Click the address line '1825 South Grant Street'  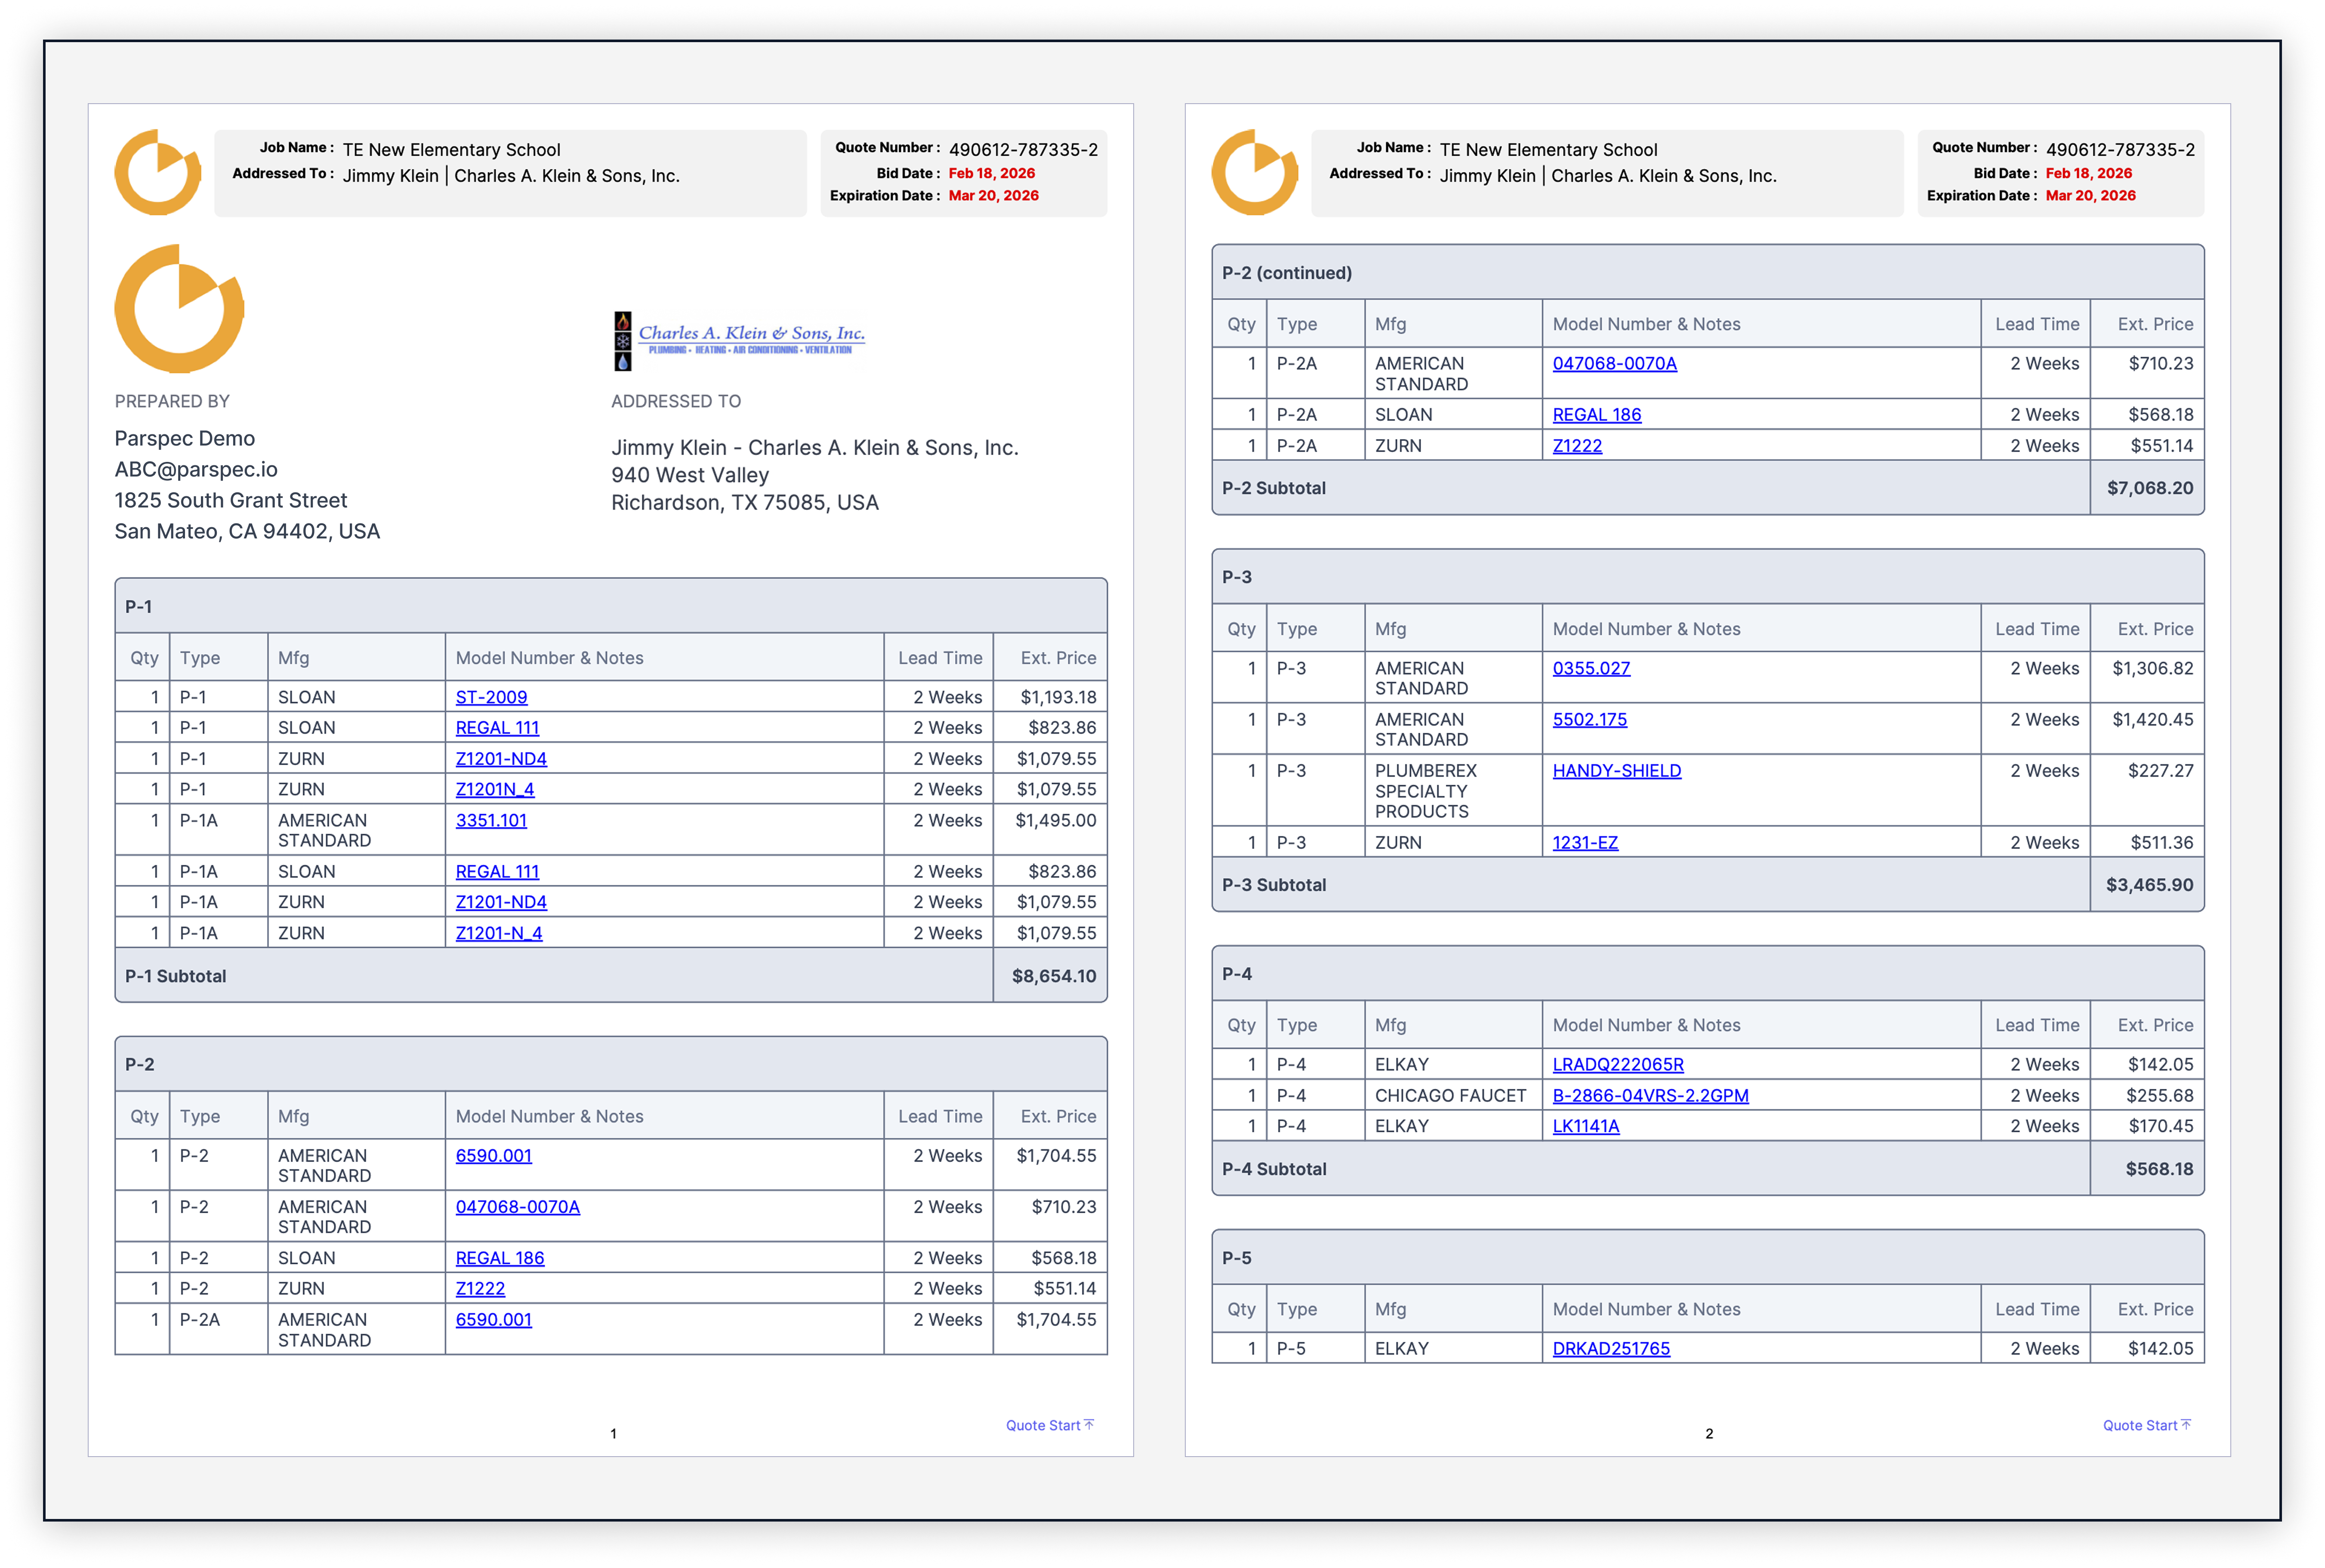[x=231, y=500]
